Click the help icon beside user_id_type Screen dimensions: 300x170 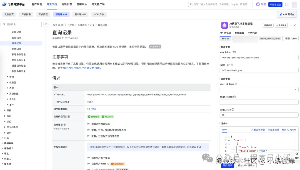236,84
